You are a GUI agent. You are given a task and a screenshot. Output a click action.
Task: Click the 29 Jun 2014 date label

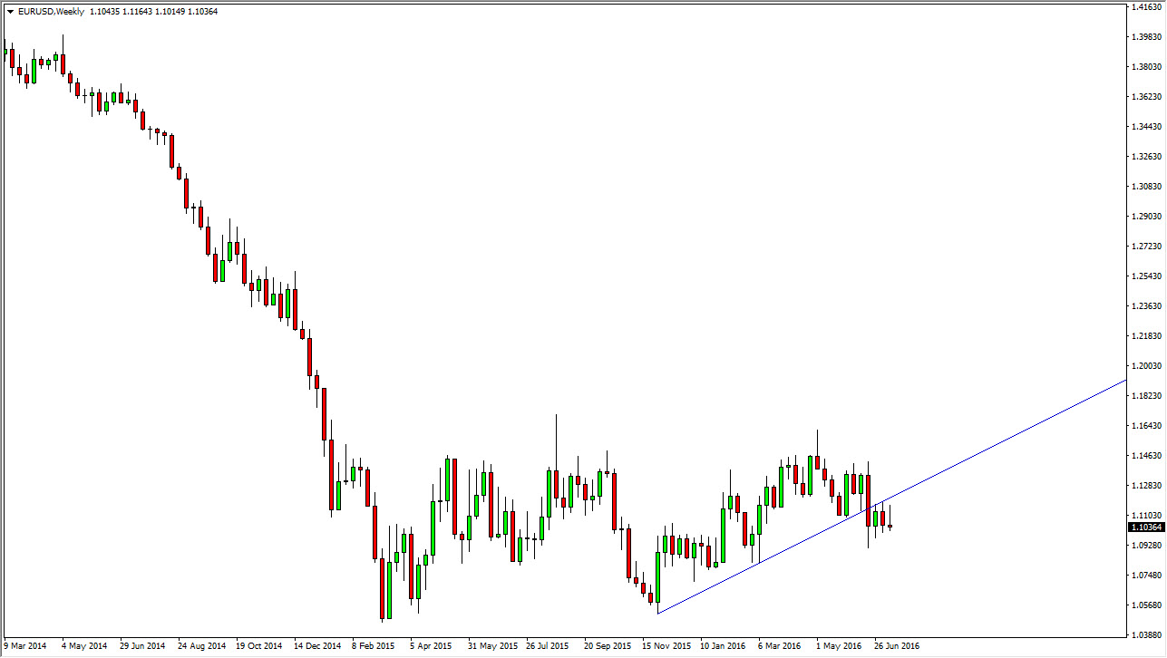point(142,646)
